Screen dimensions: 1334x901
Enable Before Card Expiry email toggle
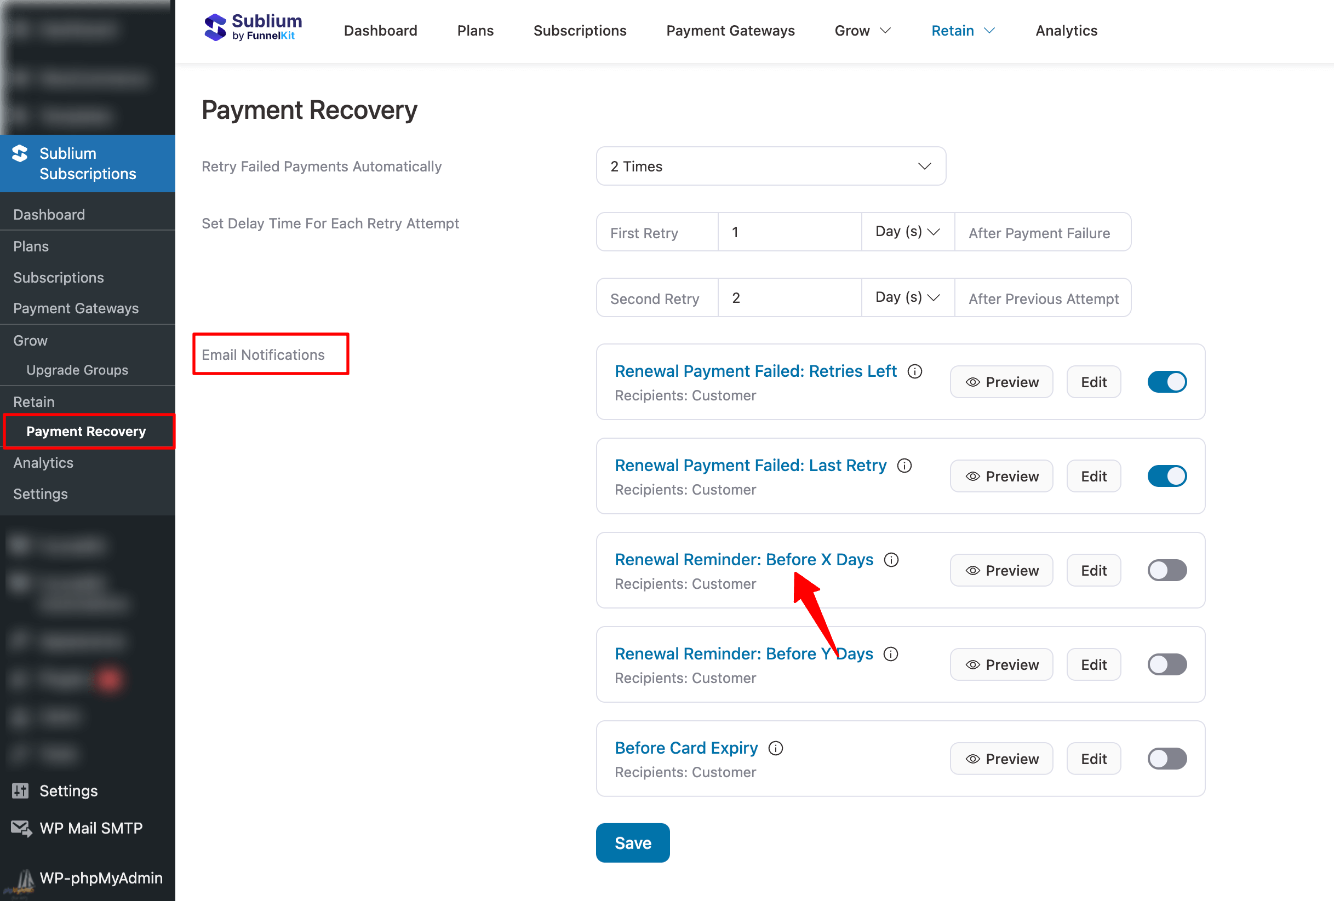tap(1166, 758)
